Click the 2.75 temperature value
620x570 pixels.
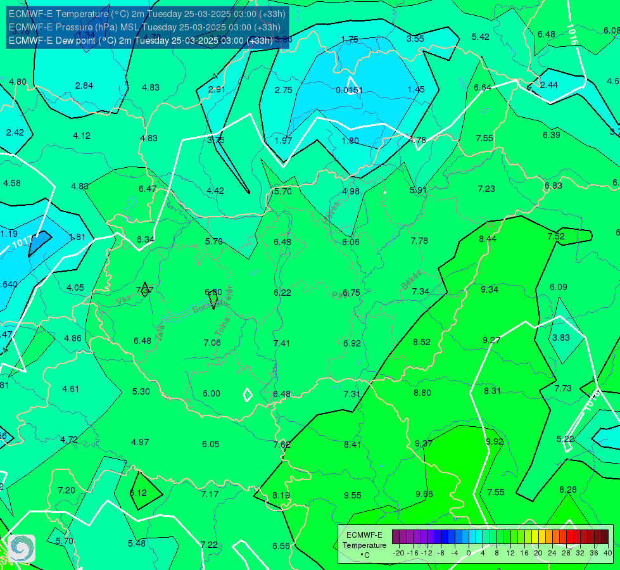284,90
